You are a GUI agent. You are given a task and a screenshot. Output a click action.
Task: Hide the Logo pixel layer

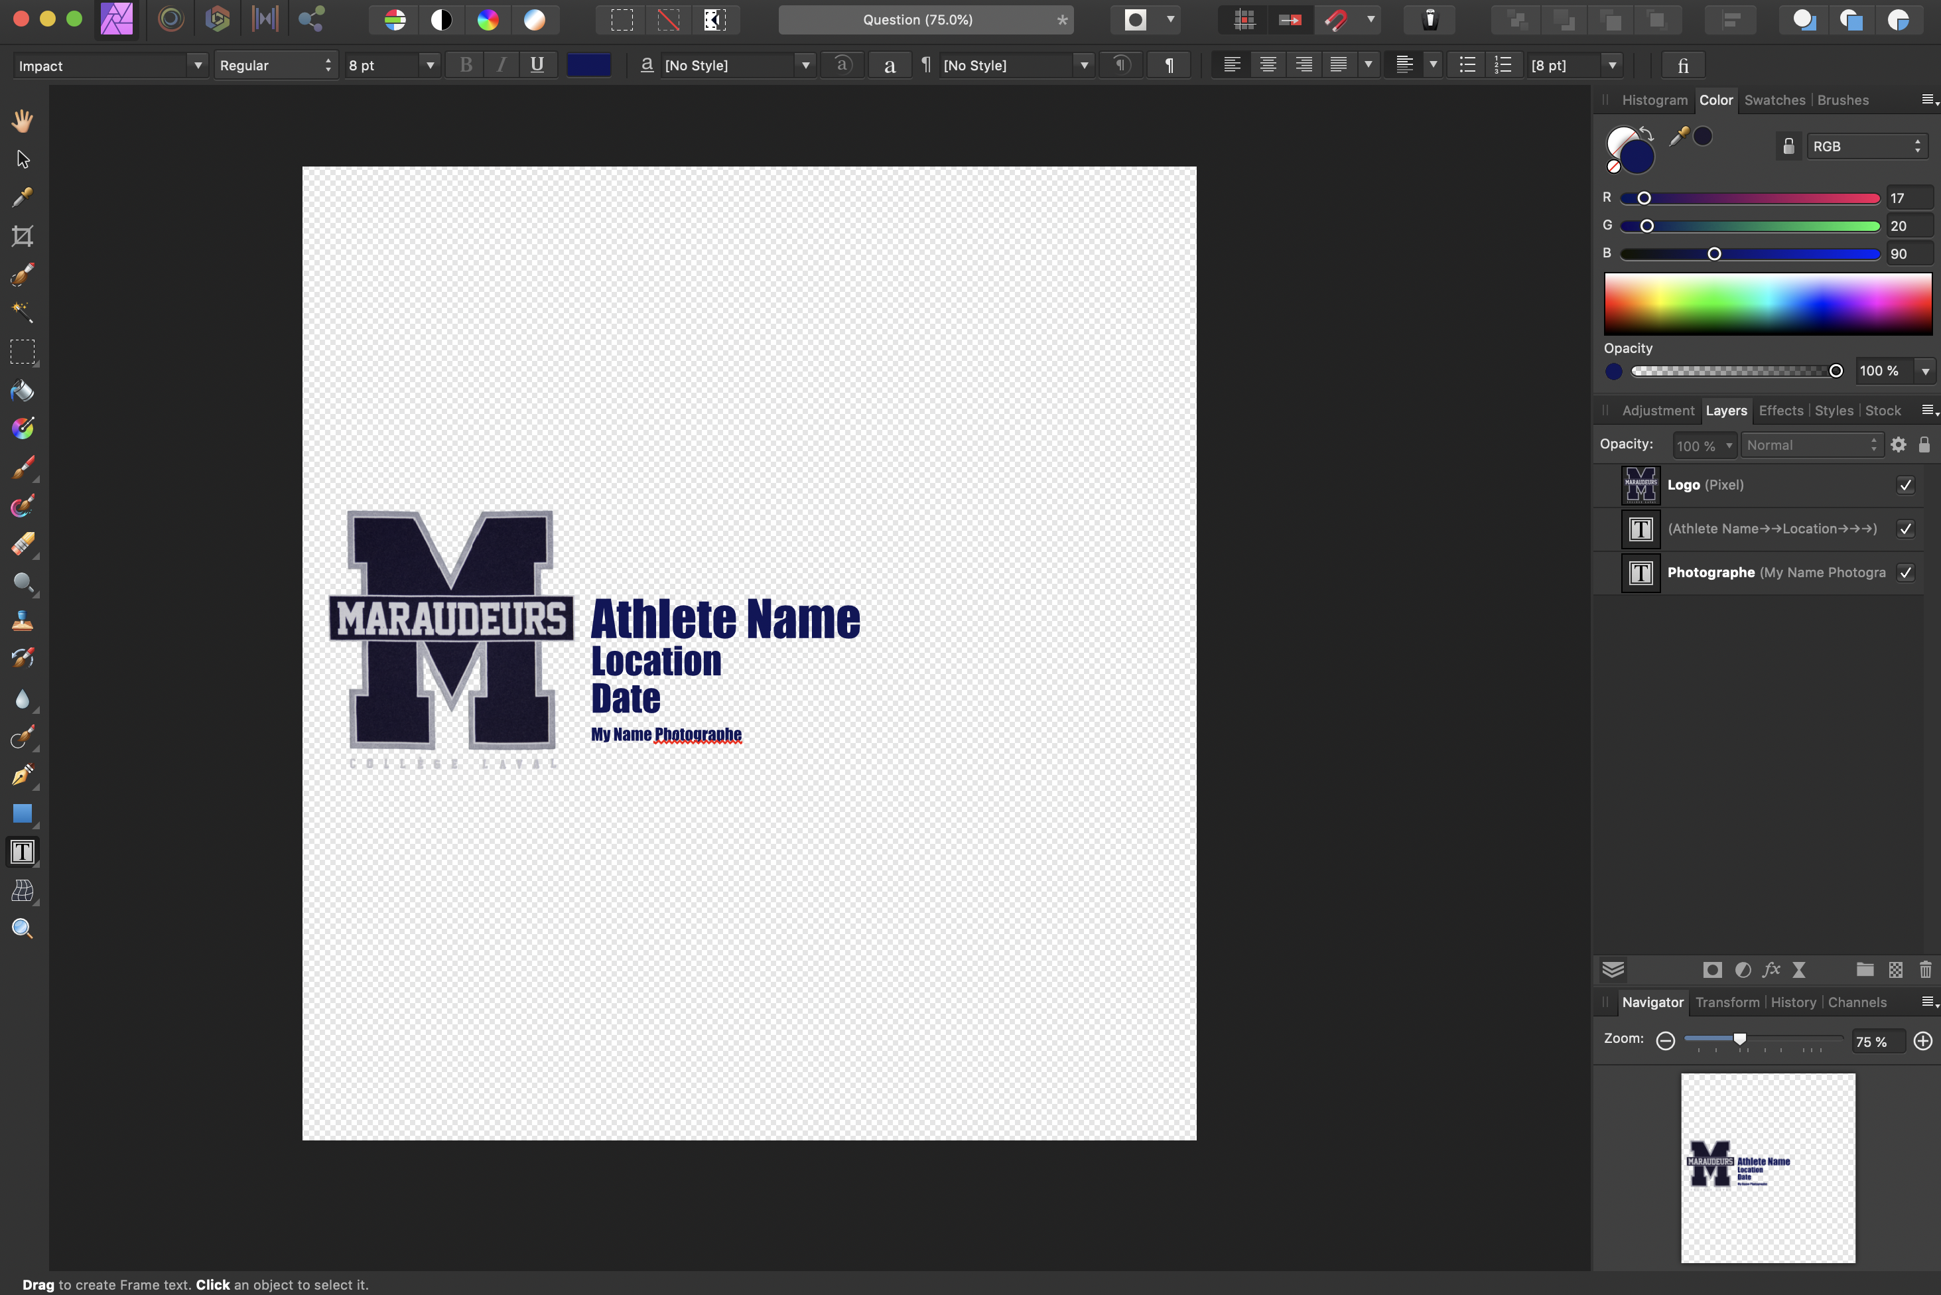pos(1905,485)
